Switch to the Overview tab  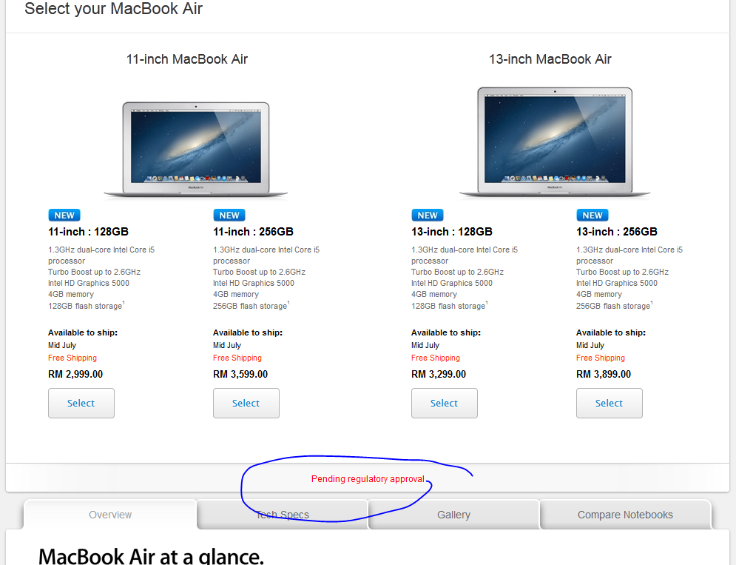110,515
